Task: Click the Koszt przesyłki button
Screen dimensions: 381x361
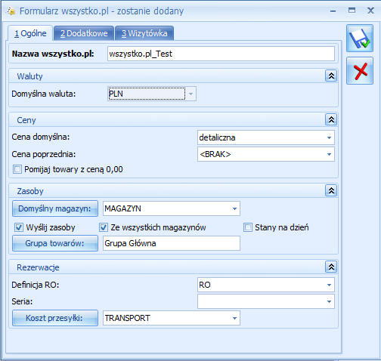Action: (55, 318)
